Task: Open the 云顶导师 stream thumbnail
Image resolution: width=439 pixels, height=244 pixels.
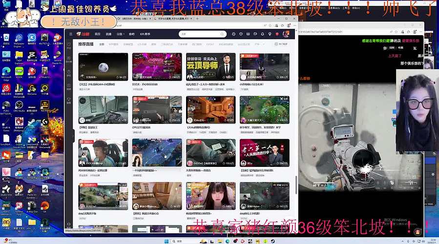Action: tap(211, 67)
